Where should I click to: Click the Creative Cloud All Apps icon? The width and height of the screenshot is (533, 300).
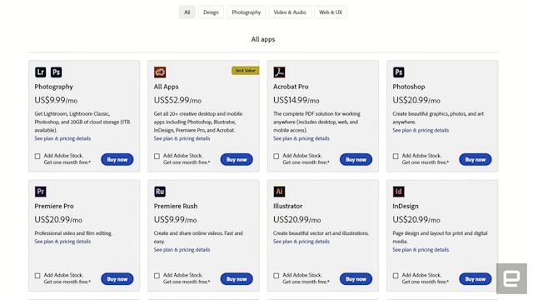pyautogui.click(x=160, y=72)
